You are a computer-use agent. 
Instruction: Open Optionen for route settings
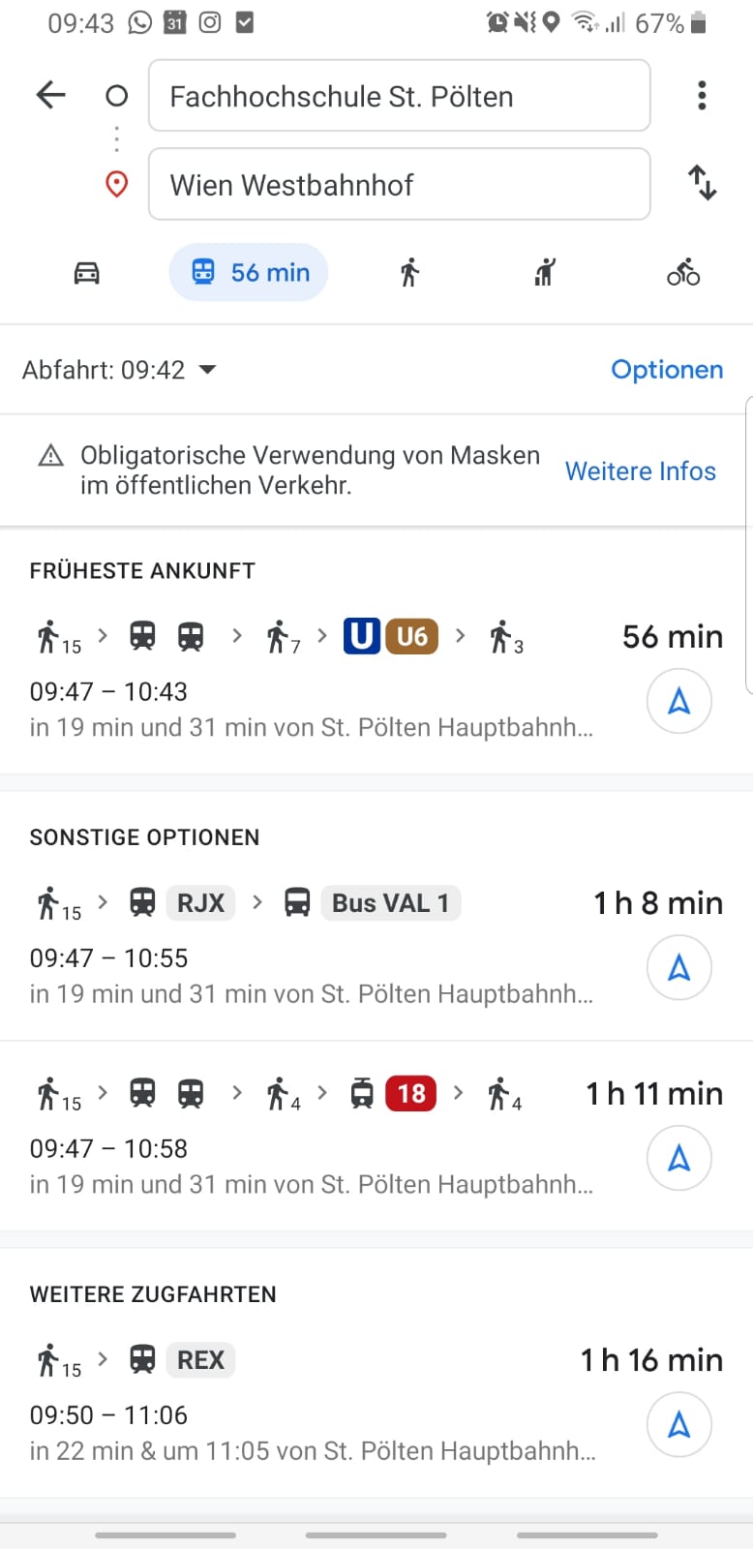[x=667, y=370]
